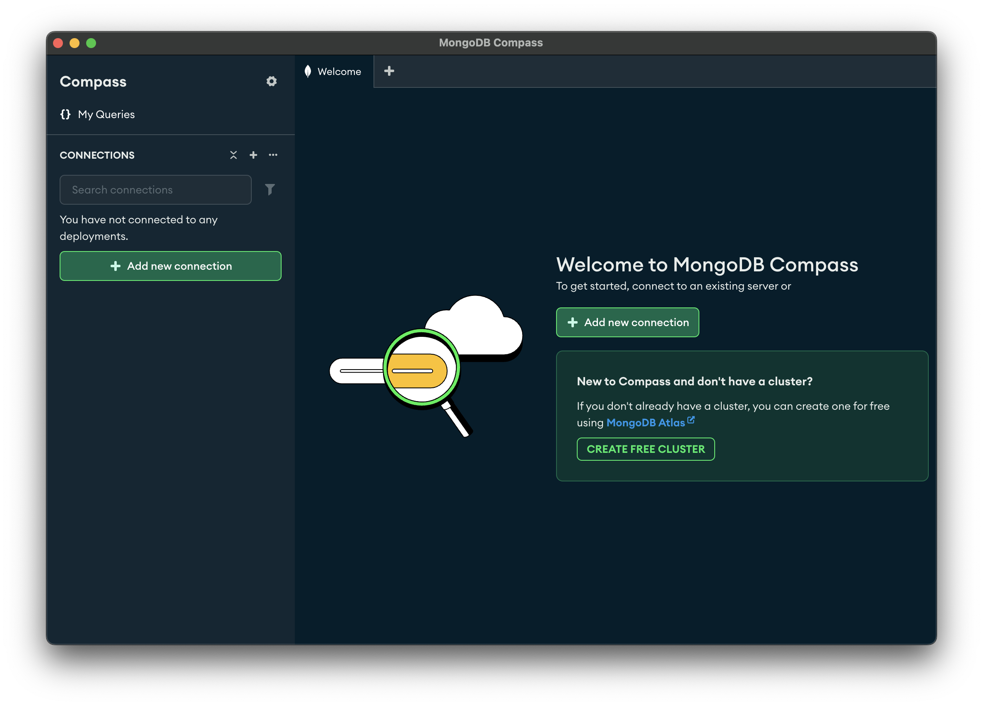983x706 pixels.
Task: Select the Welcome tab
Action: pos(334,72)
